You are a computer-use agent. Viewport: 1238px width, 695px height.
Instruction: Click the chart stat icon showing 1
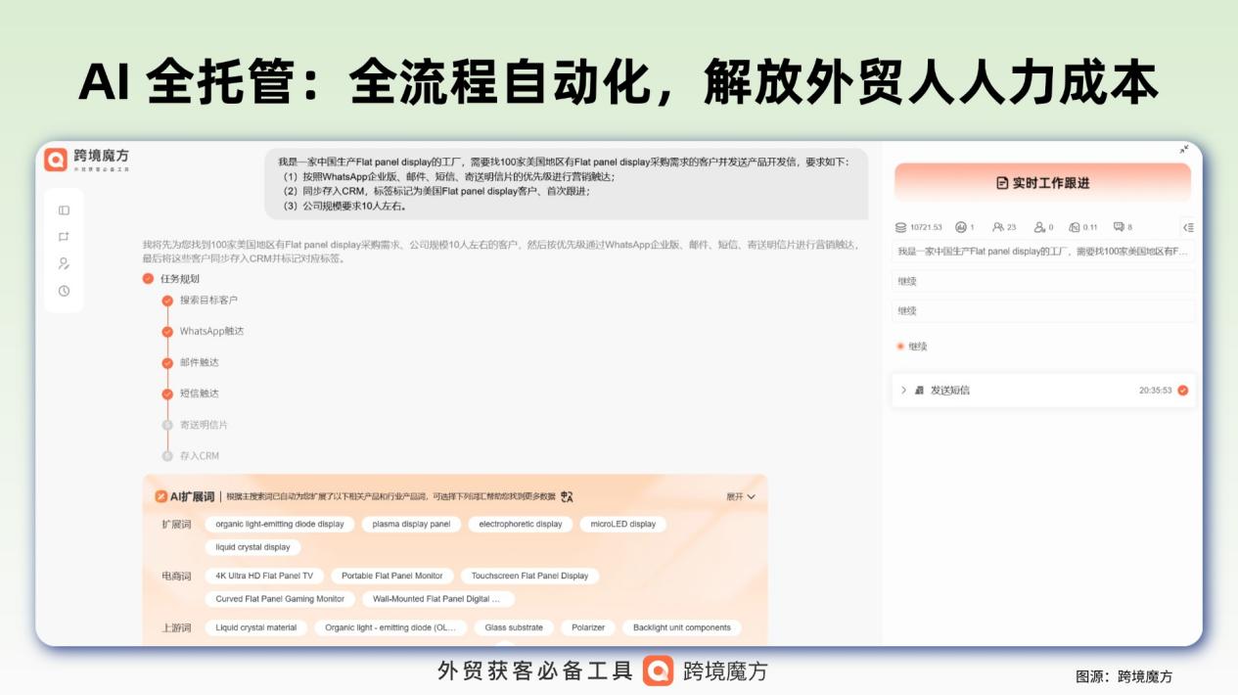pyautogui.click(x=961, y=227)
